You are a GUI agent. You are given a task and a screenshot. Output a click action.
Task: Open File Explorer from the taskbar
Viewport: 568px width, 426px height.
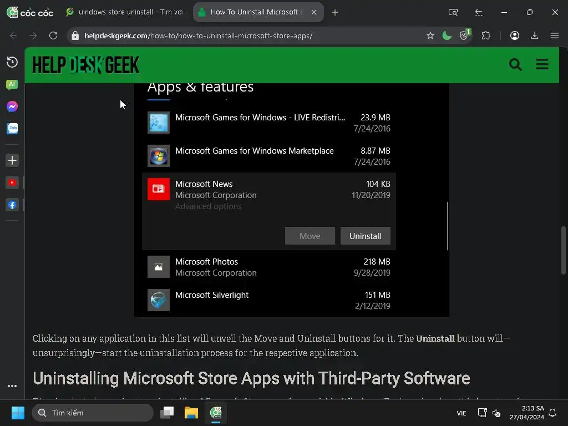pyautogui.click(x=191, y=413)
